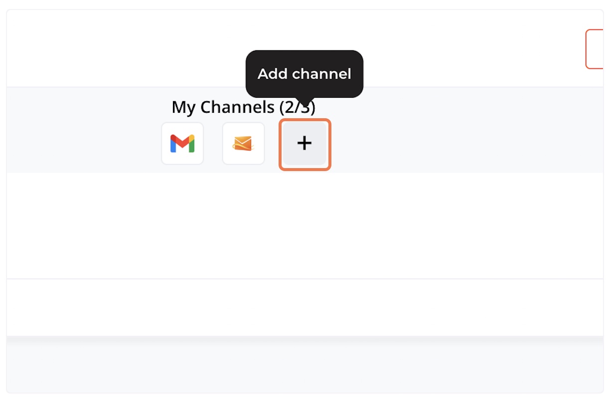Switch to the Gmail account channel

182,144
